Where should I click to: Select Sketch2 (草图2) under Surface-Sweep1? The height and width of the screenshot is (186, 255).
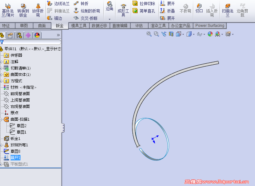point(18,125)
